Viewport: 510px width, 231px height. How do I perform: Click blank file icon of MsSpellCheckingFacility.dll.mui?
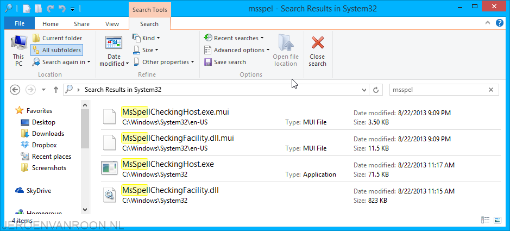point(109,142)
